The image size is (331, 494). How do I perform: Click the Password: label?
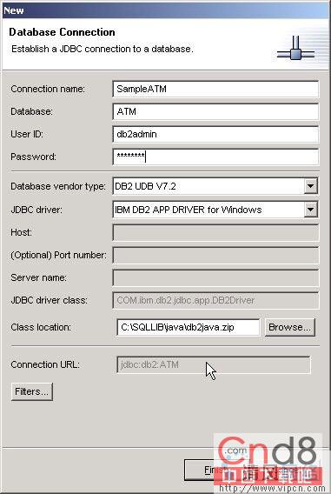[x=33, y=157]
